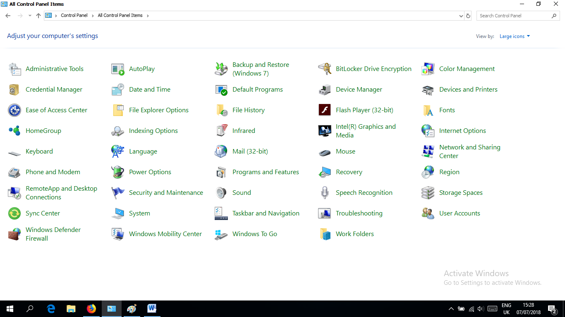The width and height of the screenshot is (565, 317).
Task: Open RemoteApp and Desktop Connections link
Action: (x=61, y=193)
